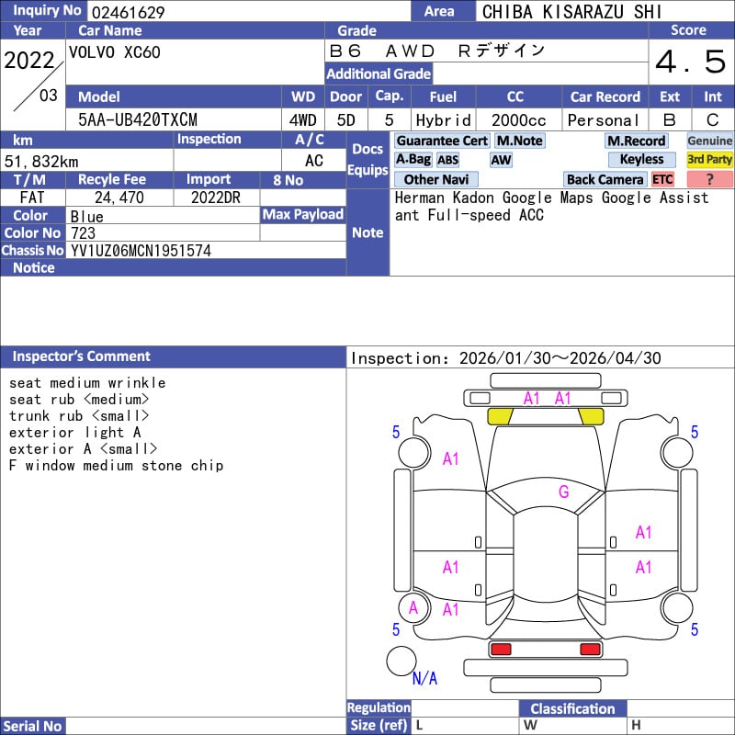
Task: Toggle the AW equipment badge
Action: (x=501, y=160)
